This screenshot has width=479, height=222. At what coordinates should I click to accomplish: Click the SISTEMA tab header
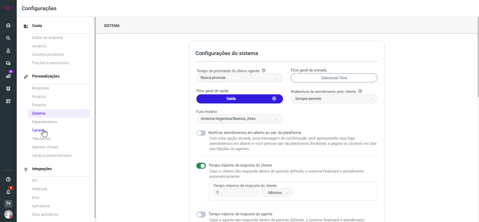coord(112,26)
